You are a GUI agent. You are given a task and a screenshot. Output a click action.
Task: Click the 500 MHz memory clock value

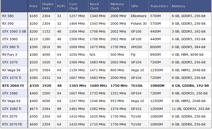point(117,55)
